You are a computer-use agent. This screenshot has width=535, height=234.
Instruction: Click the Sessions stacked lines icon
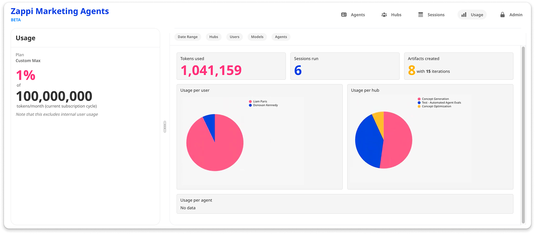click(420, 15)
